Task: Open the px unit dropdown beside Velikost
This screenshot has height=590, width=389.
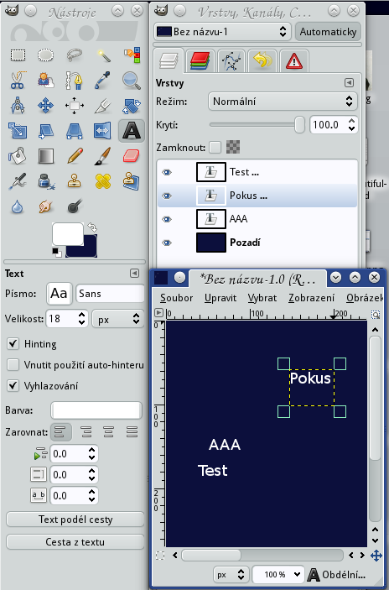Action: [x=118, y=319]
